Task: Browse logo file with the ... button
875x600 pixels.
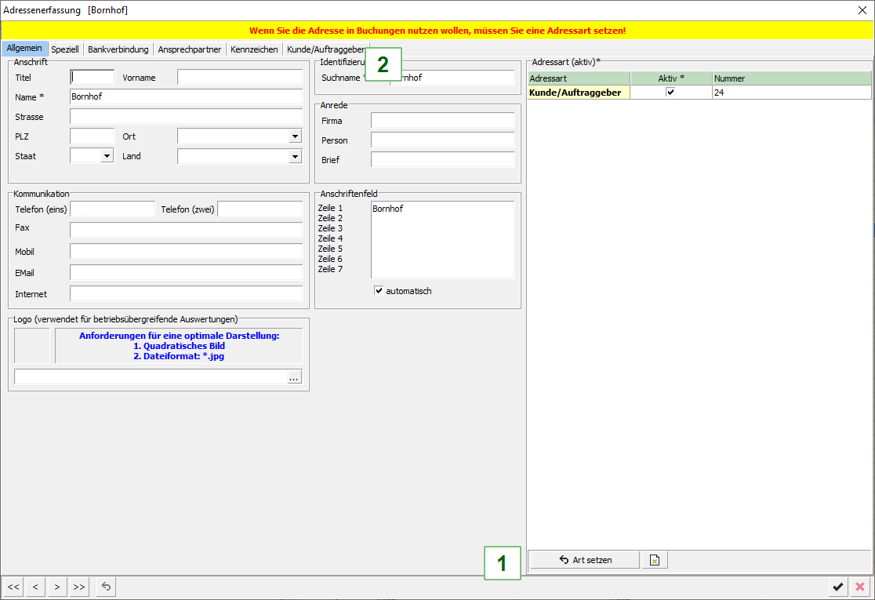Action: click(x=294, y=377)
